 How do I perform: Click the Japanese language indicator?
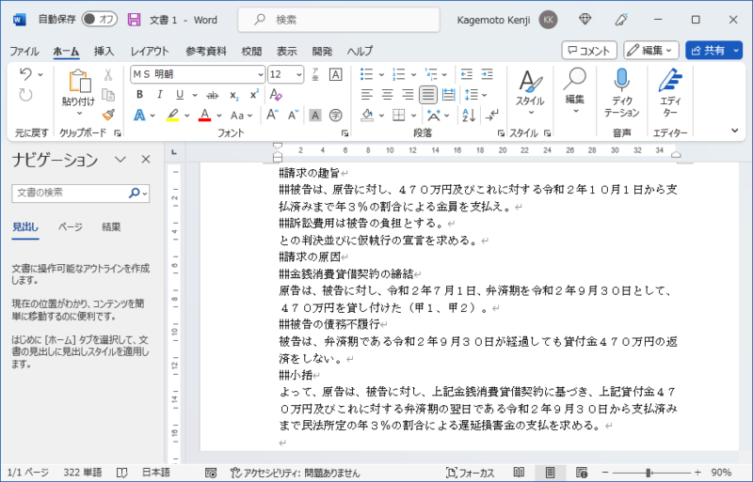[156, 473]
